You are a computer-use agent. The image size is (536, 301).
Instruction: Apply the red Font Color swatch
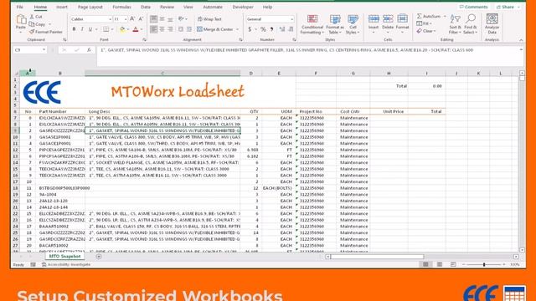point(136,30)
